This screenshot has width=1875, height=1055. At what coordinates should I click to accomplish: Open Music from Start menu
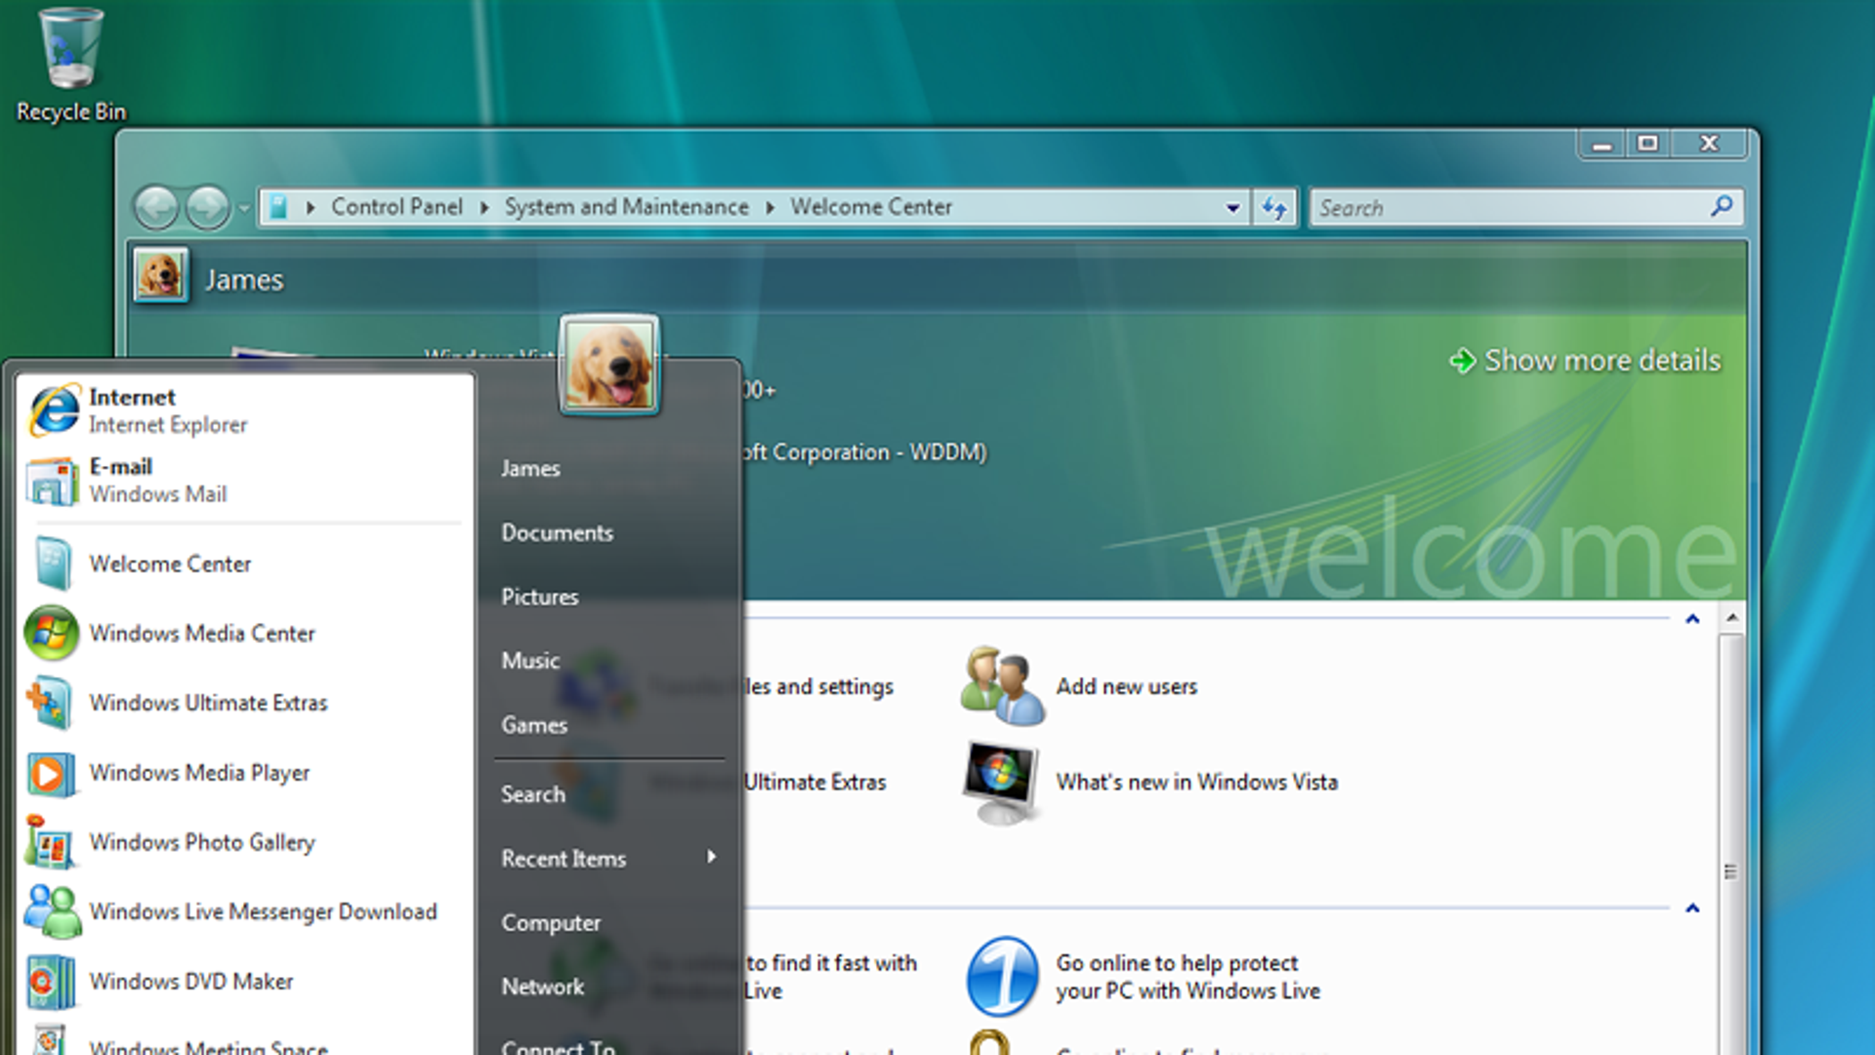(530, 661)
